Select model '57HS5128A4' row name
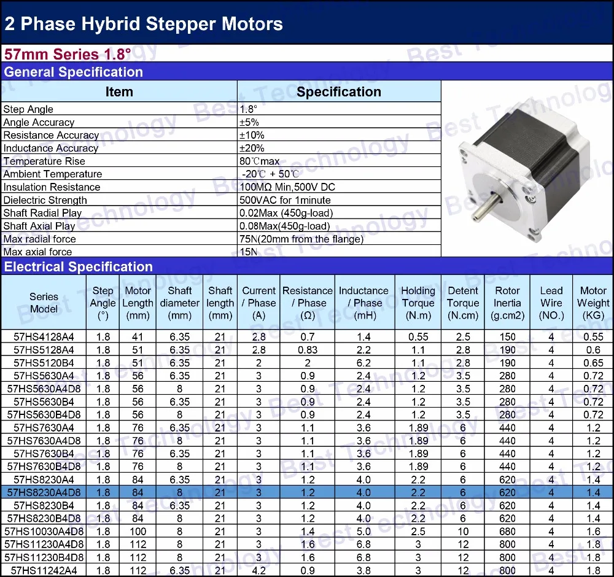 click(44, 349)
